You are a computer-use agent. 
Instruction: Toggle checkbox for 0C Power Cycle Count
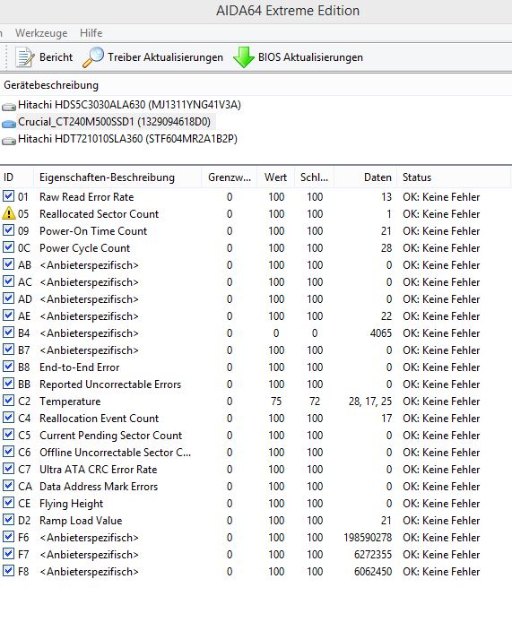click(x=8, y=247)
